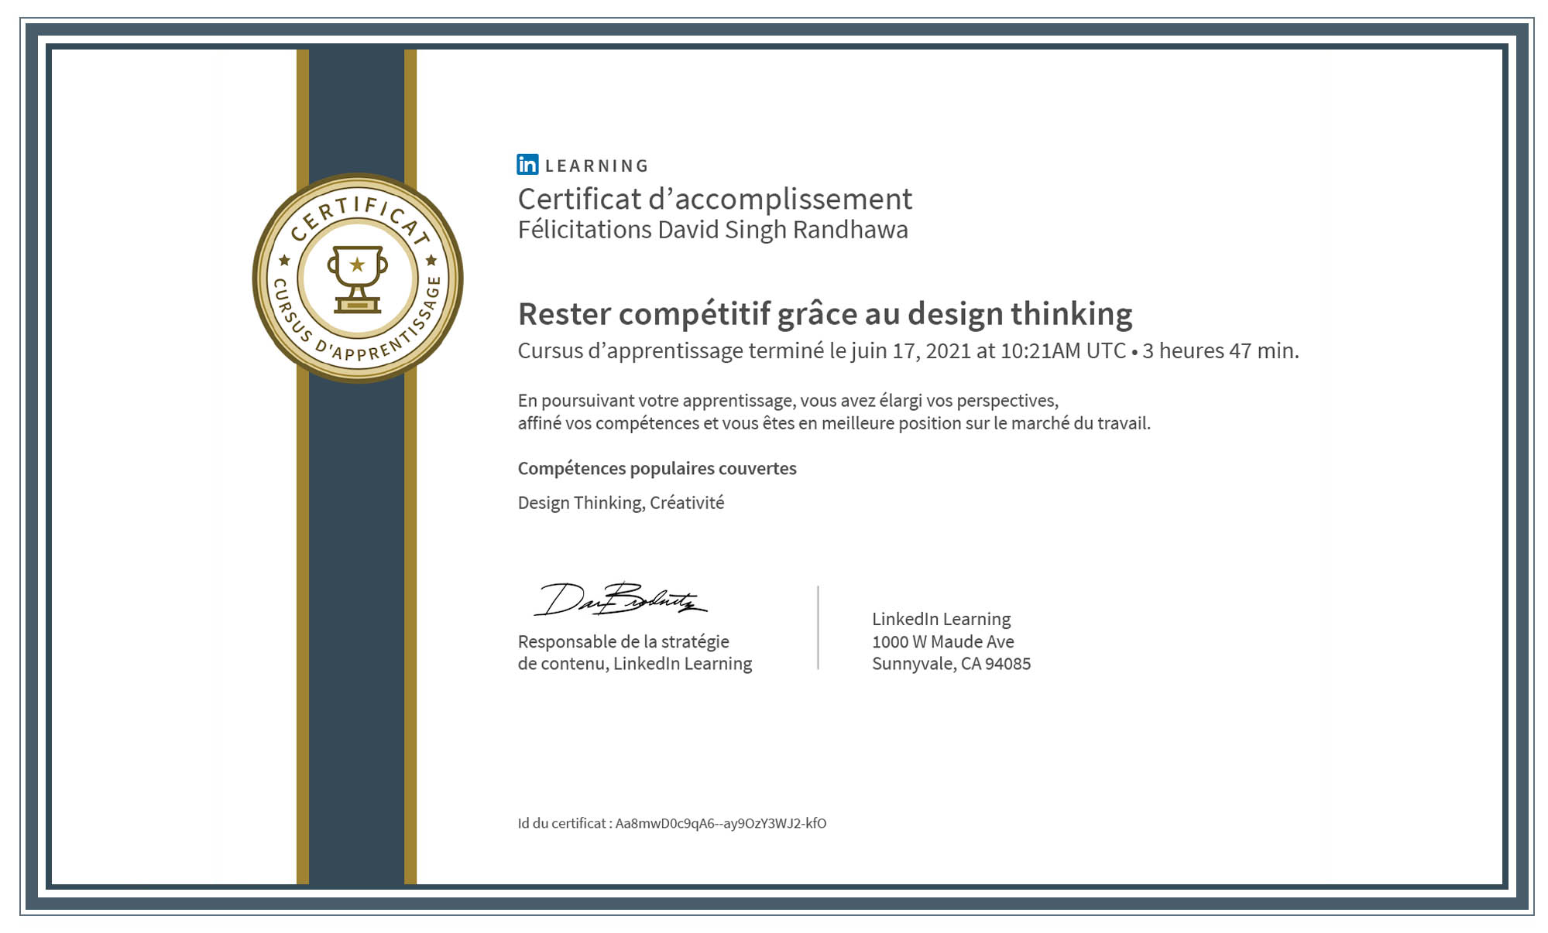
Task: Click the 'Design Thinking, Créativité' skills text
Action: tap(620, 503)
